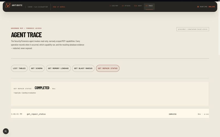
Task: Click the small COMPLETED status in trace row
Action: 173,114
